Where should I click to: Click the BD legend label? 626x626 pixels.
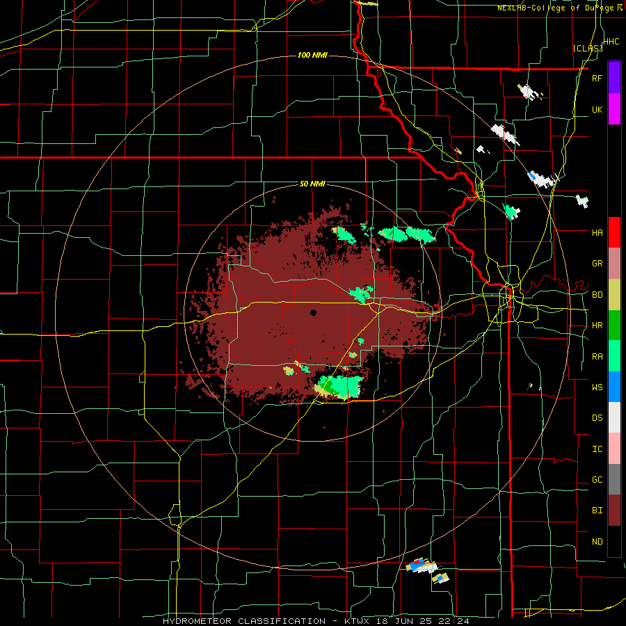point(597,295)
